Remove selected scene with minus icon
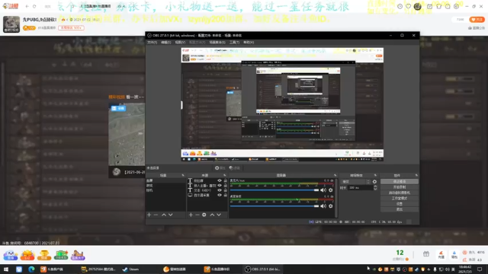The image size is (488, 274). click(x=156, y=215)
